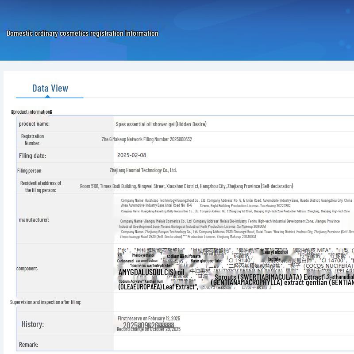Select the 'Phenoxyethanol' ingredient text
The width and height of the screenshot is (354, 354).
click(143, 255)
